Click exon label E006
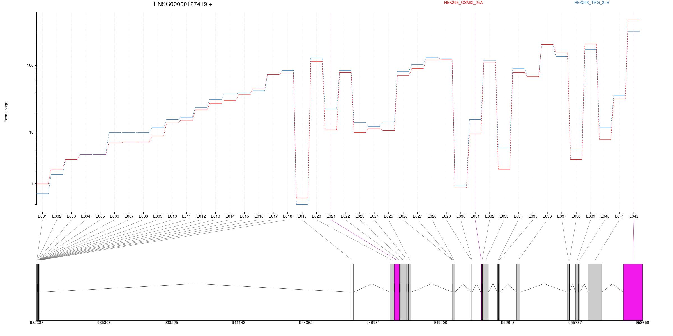 pos(114,216)
